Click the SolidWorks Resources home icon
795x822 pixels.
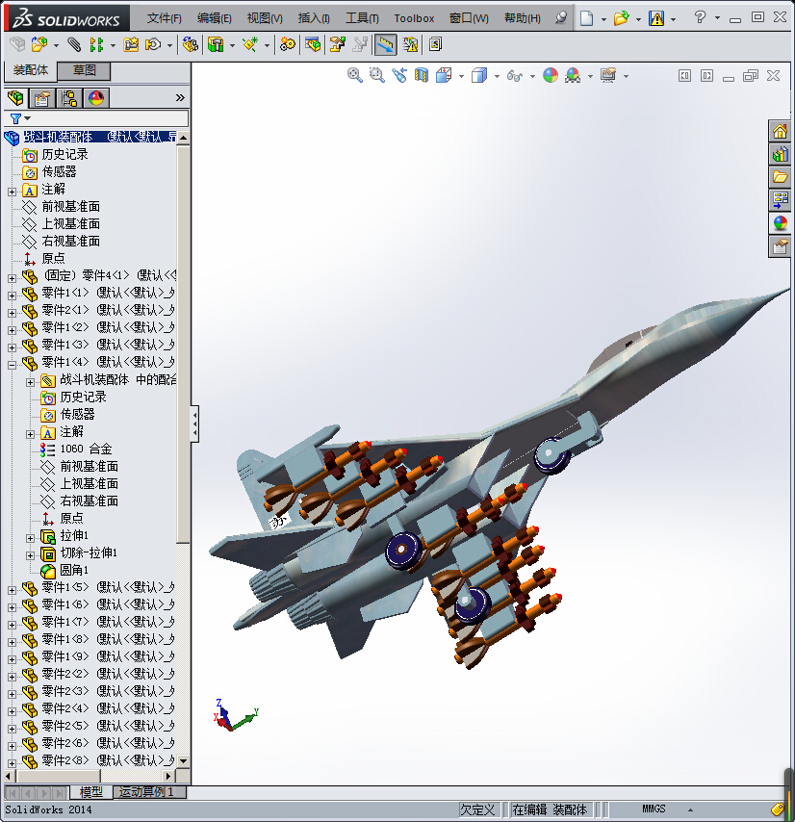(x=780, y=131)
